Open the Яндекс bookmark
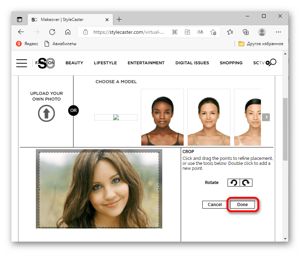 pos(27,44)
